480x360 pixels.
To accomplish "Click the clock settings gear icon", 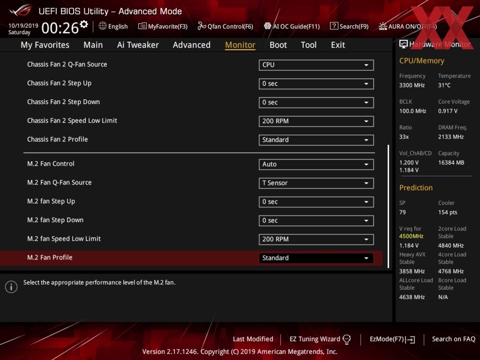I will point(84,24).
